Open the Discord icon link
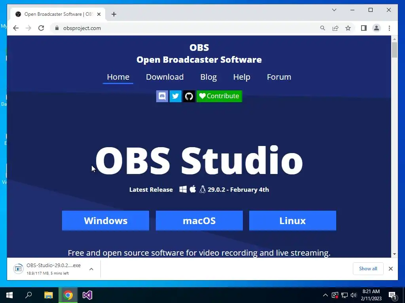 coord(162,96)
